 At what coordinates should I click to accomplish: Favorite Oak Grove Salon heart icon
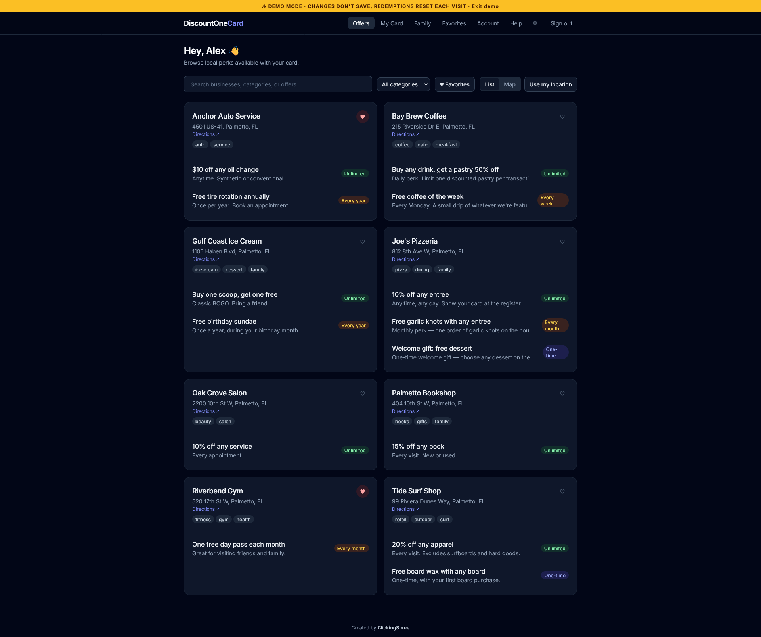click(363, 393)
